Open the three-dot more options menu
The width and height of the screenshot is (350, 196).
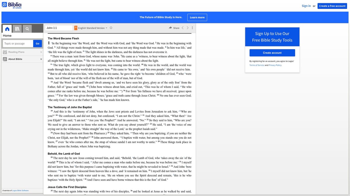point(192,28)
